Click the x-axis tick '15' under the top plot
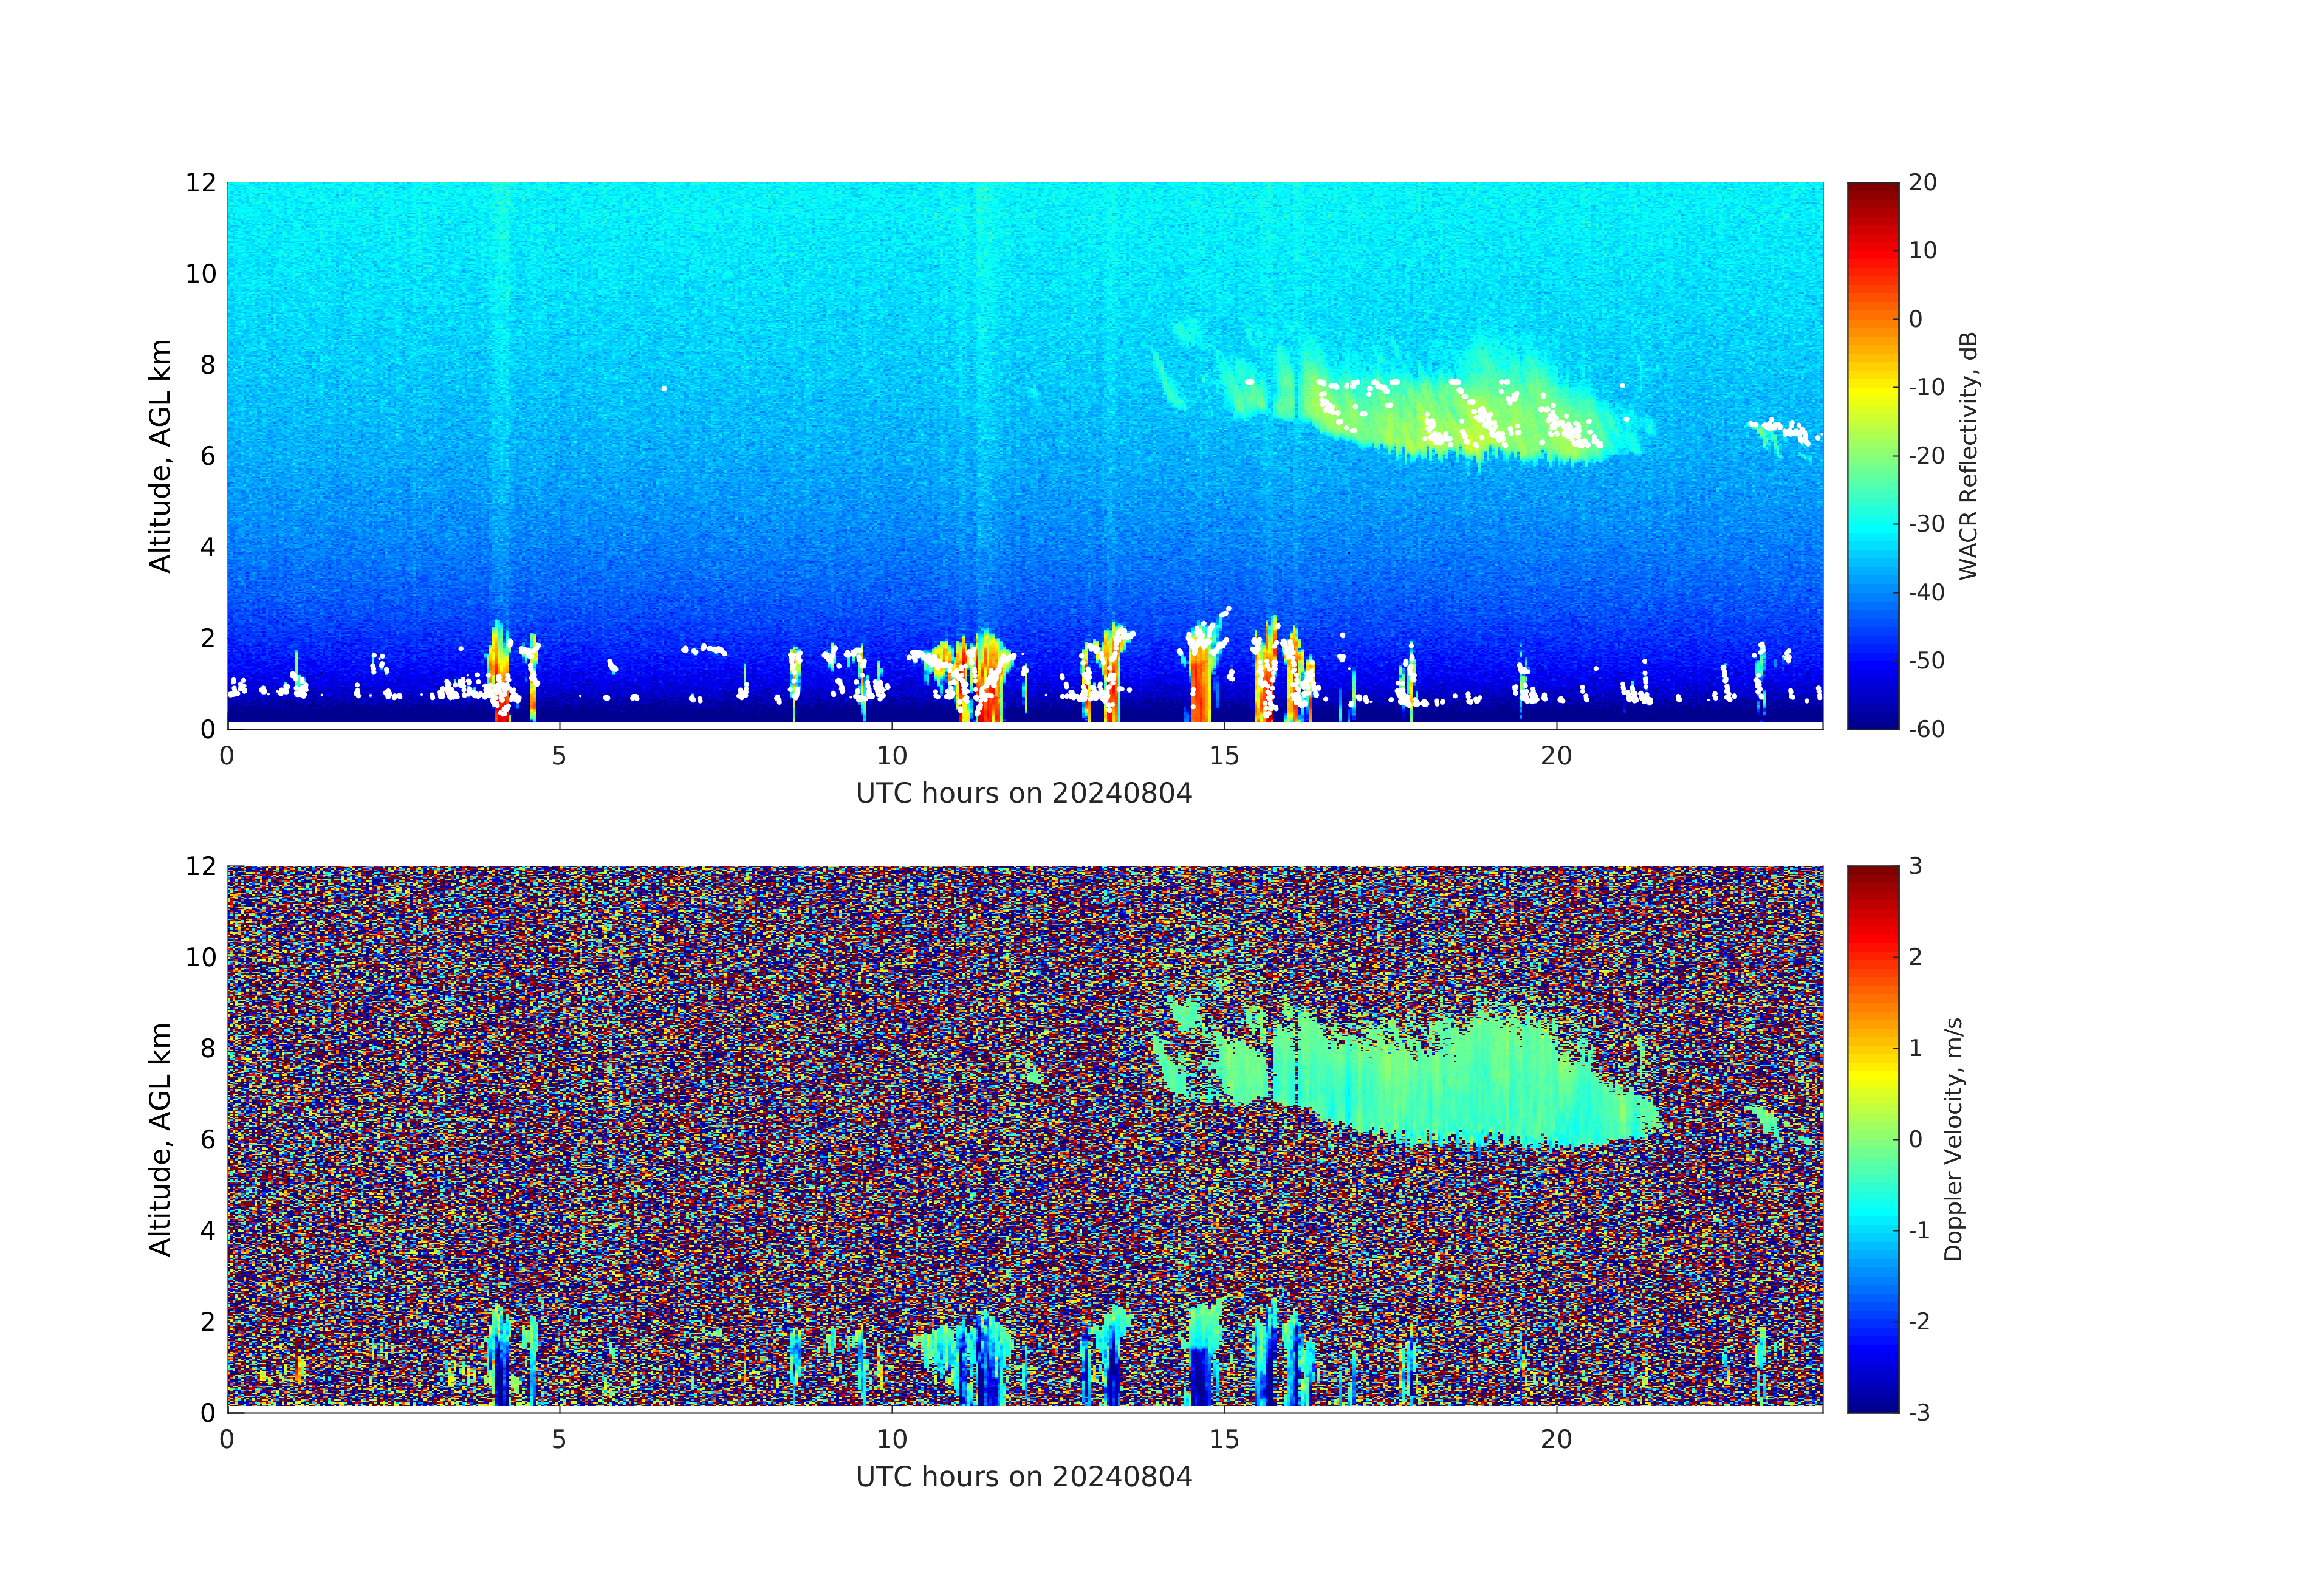2324x1595 pixels. (x=1224, y=756)
